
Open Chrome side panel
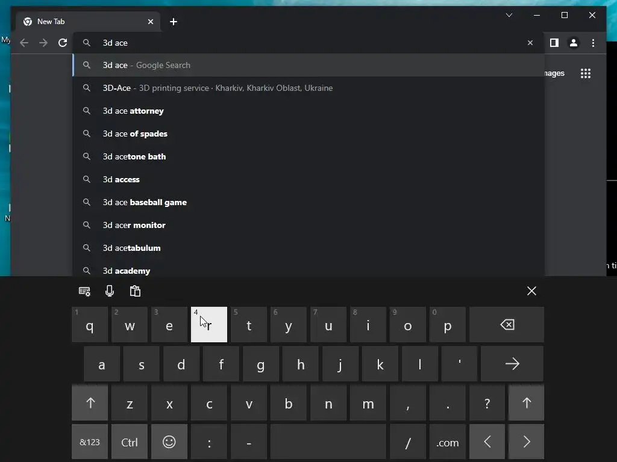pyautogui.click(x=554, y=43)
